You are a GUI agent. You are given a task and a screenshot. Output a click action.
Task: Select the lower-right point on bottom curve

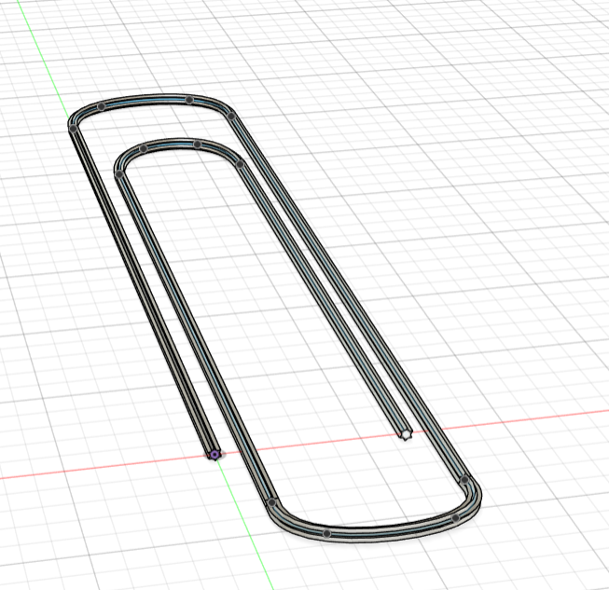455,517
